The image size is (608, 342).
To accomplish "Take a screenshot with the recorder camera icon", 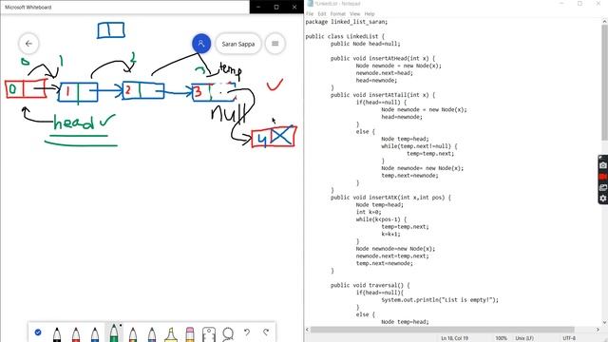I will (x=603, y=165).
